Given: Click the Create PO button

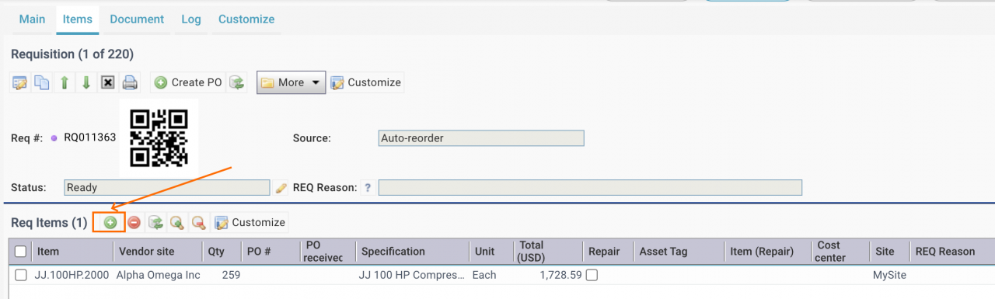Looking at the screenshot, I should [188, 82].
